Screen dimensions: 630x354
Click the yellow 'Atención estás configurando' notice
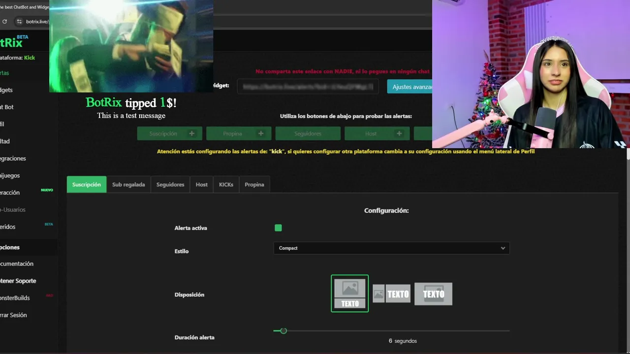click(x=346, y=151)
